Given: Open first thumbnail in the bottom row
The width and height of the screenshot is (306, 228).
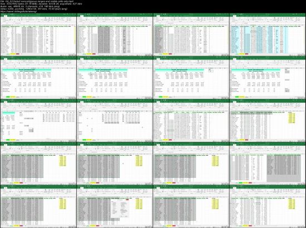Looking at the screenshot, I should [38, 206].
